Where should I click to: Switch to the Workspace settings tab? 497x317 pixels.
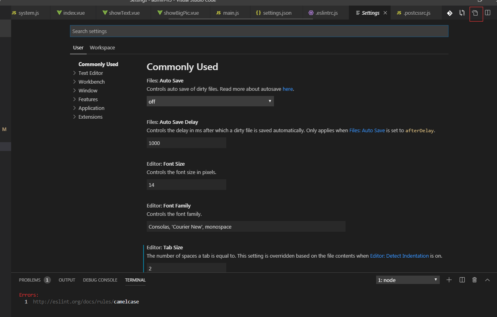click(102, 47)
